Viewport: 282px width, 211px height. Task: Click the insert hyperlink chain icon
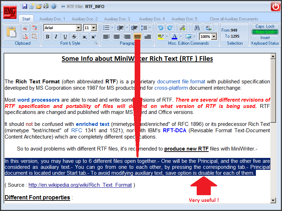pos(182,28)
